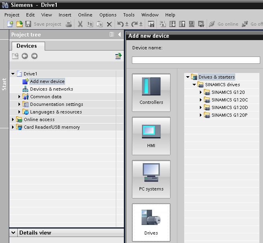Collapse the SINAMICS drives folder
The height and width of the screenshot is (243, 263).
point(194,85)
